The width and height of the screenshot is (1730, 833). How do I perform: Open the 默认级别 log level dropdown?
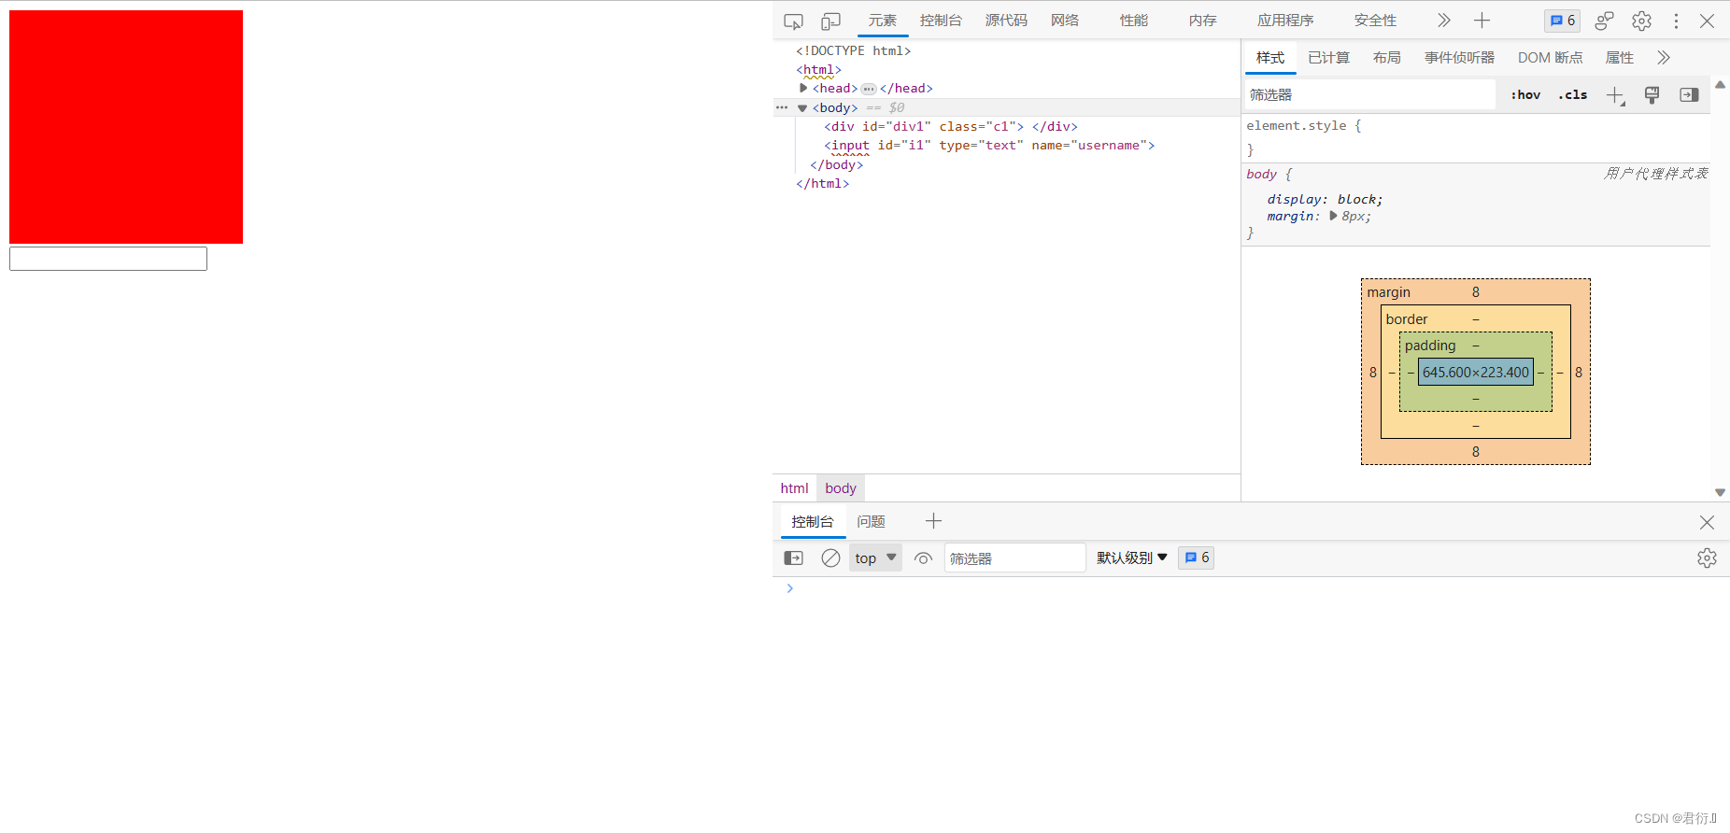point(1132,558)
